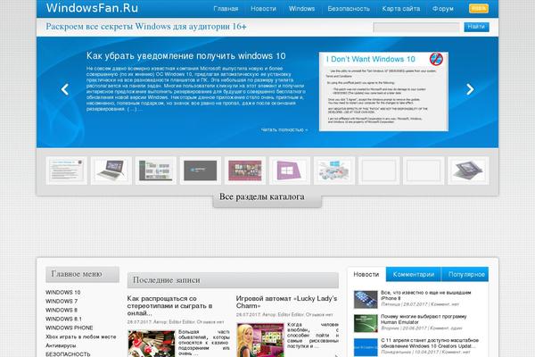This screenshot has width=535, height=357.
Task: Go to previous slide with left arrow
Action: [x=65, y=89]
